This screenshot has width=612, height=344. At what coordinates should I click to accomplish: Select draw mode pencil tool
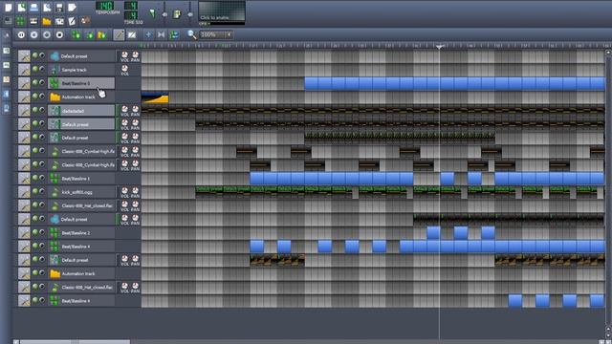[119, 34]
